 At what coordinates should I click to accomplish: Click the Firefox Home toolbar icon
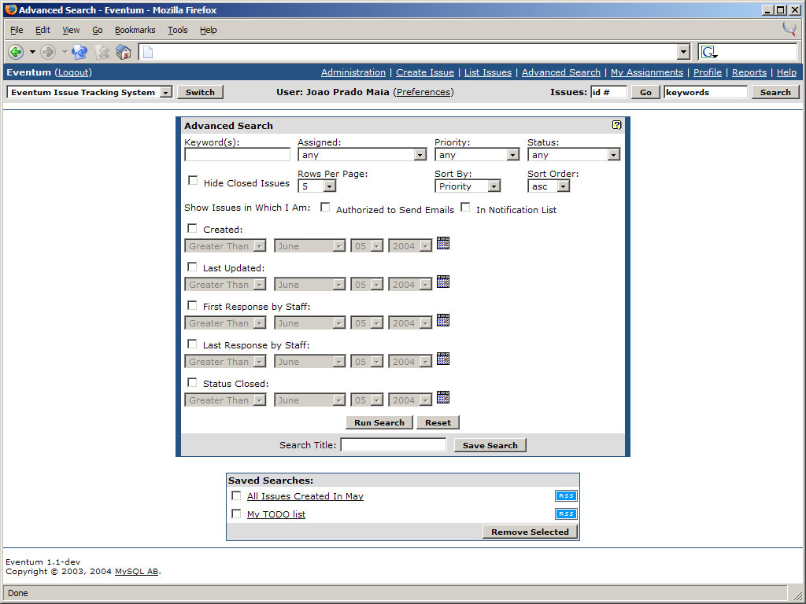124,52
